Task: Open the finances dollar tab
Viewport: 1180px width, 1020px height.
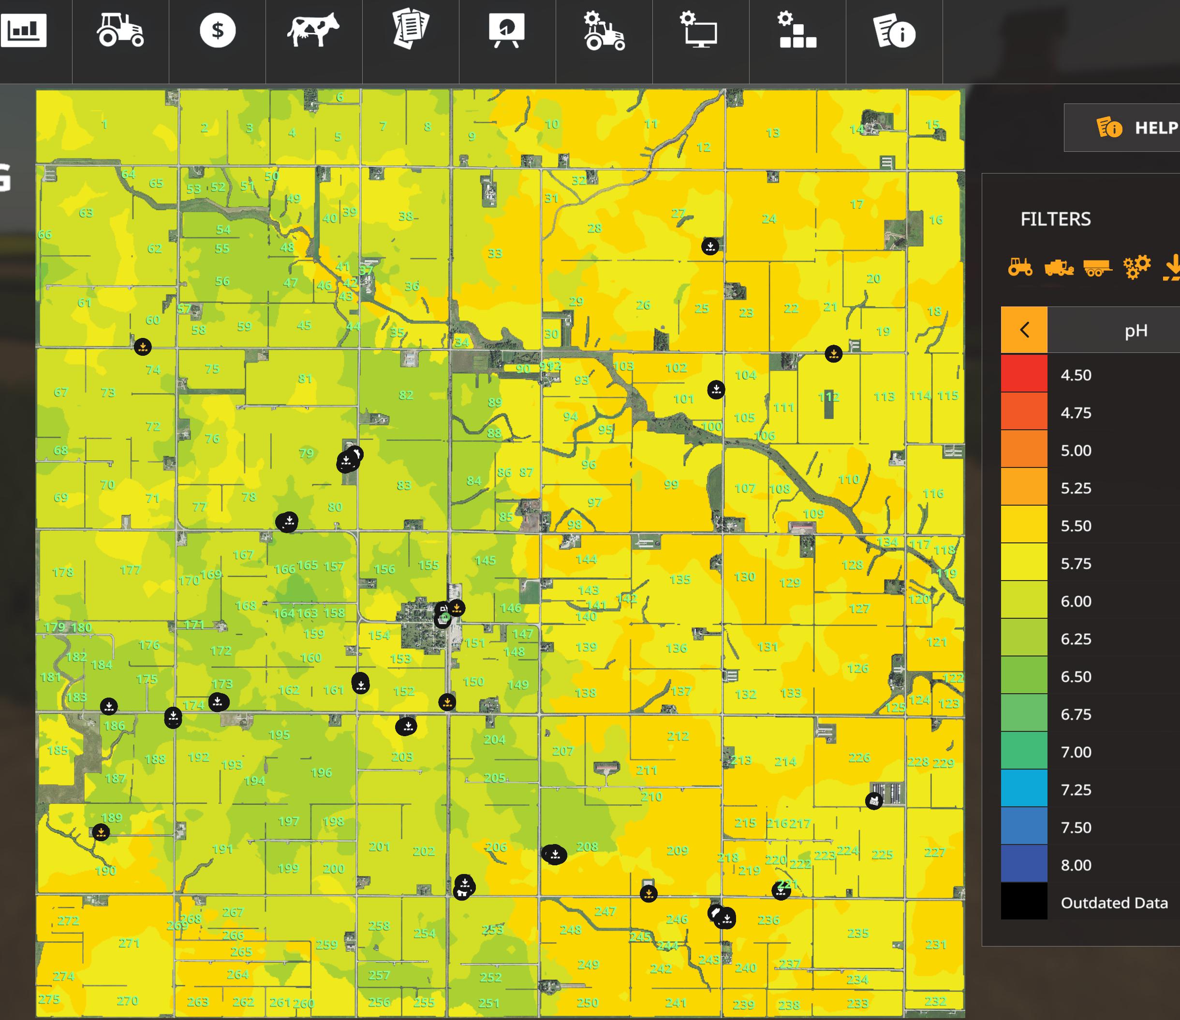Action: click(218, 30)
